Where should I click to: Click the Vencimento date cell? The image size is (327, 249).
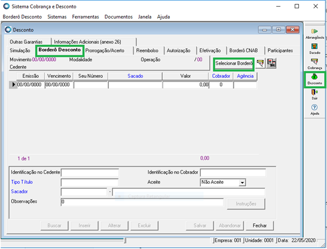click(59, 84)
